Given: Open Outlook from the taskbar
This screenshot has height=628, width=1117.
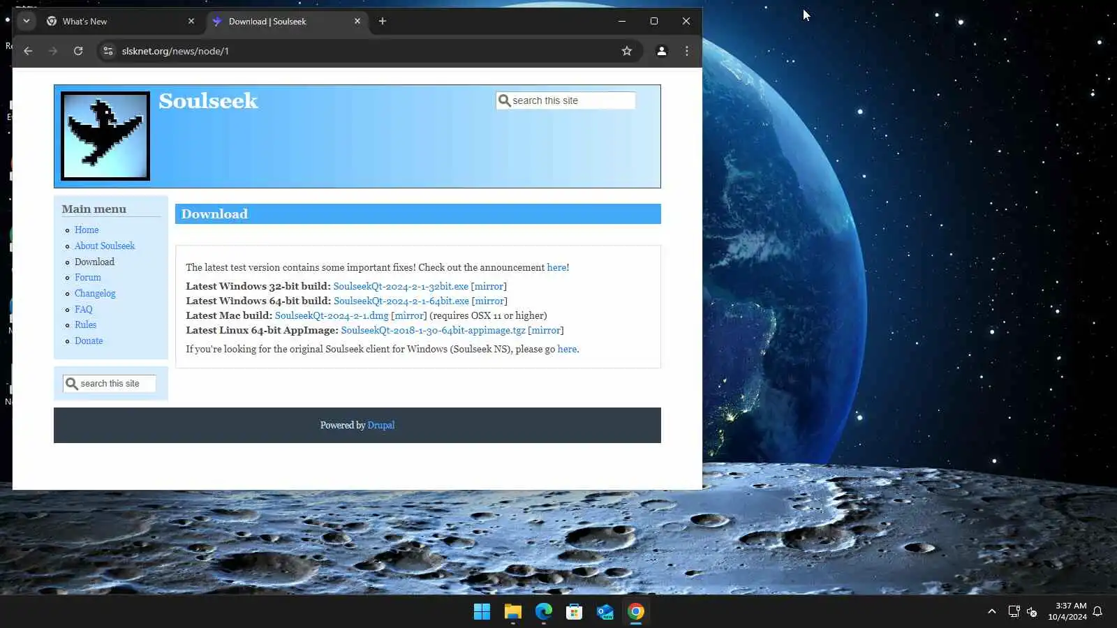Looking at the screenshot, I should [x=605, y=612].
